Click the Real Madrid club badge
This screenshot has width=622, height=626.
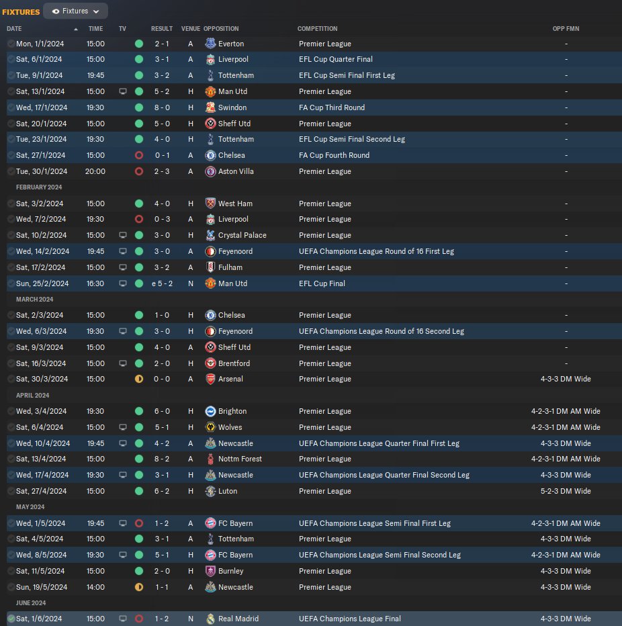click(x=210, y=619)
